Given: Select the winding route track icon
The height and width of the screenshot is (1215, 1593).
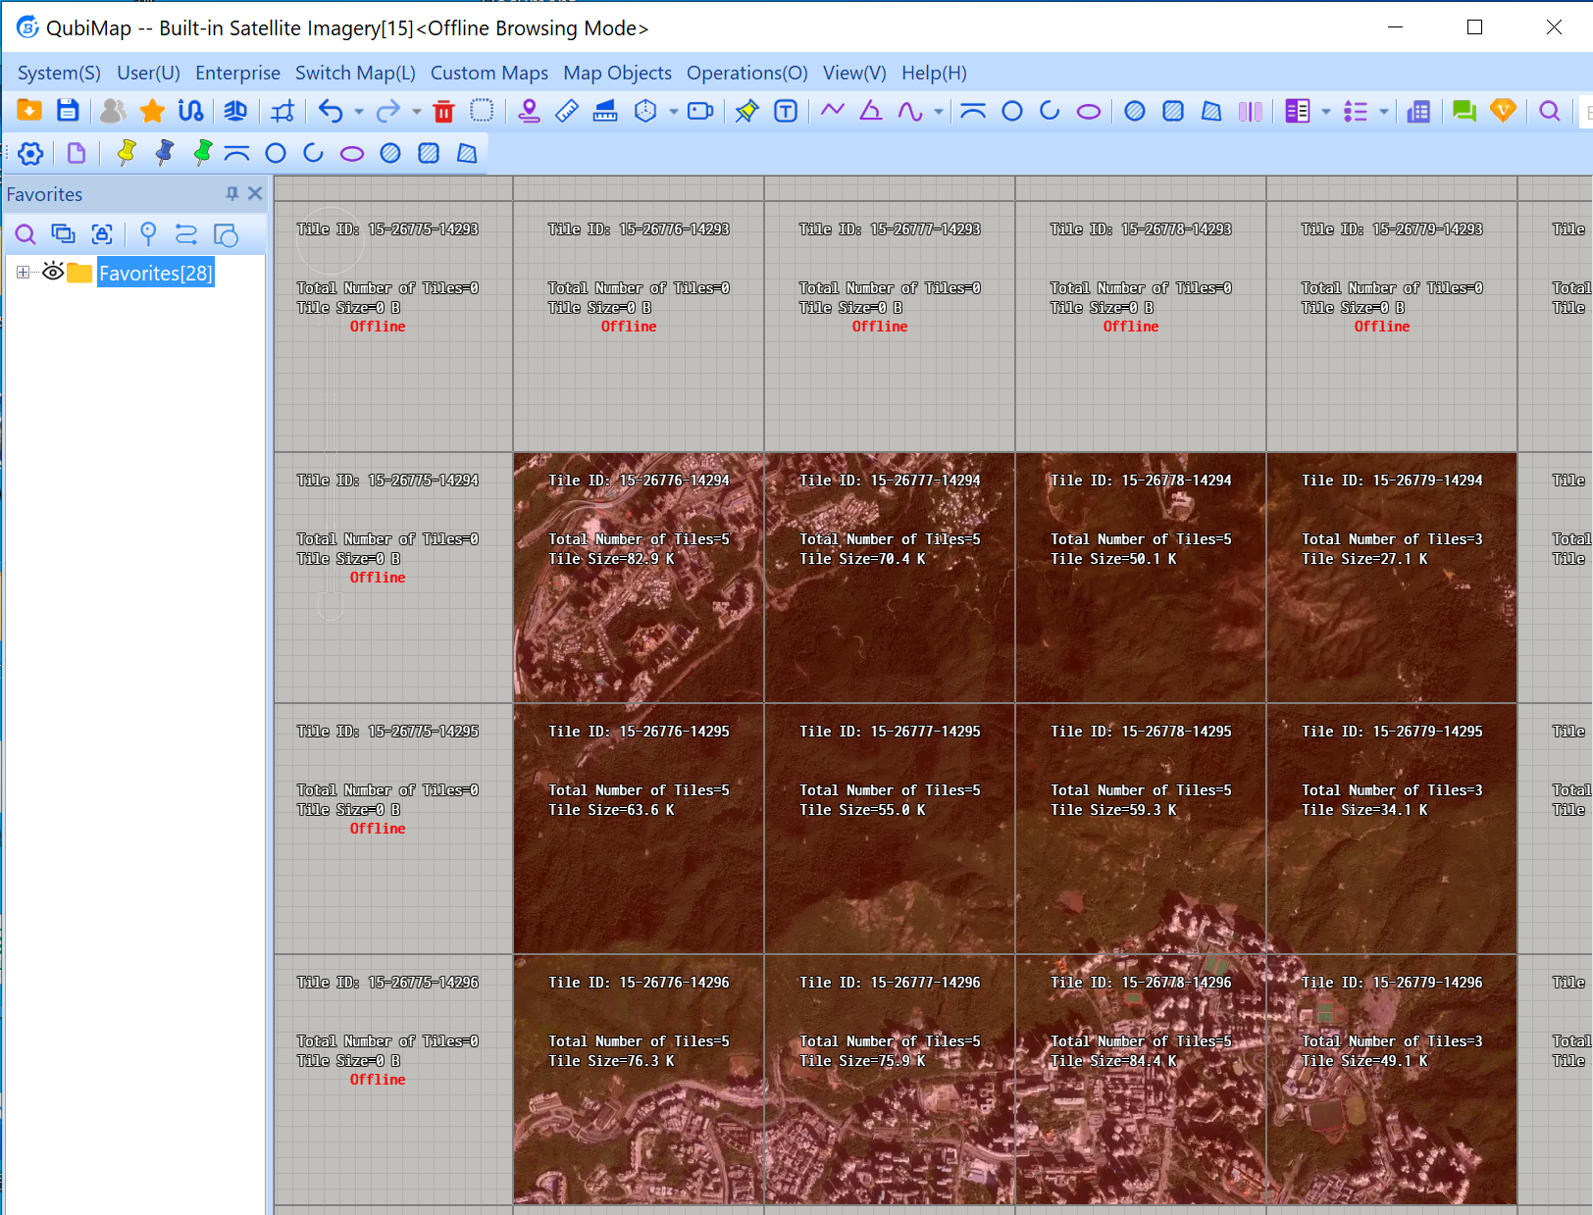Looking at the screenshot, I should pos(190,111).
